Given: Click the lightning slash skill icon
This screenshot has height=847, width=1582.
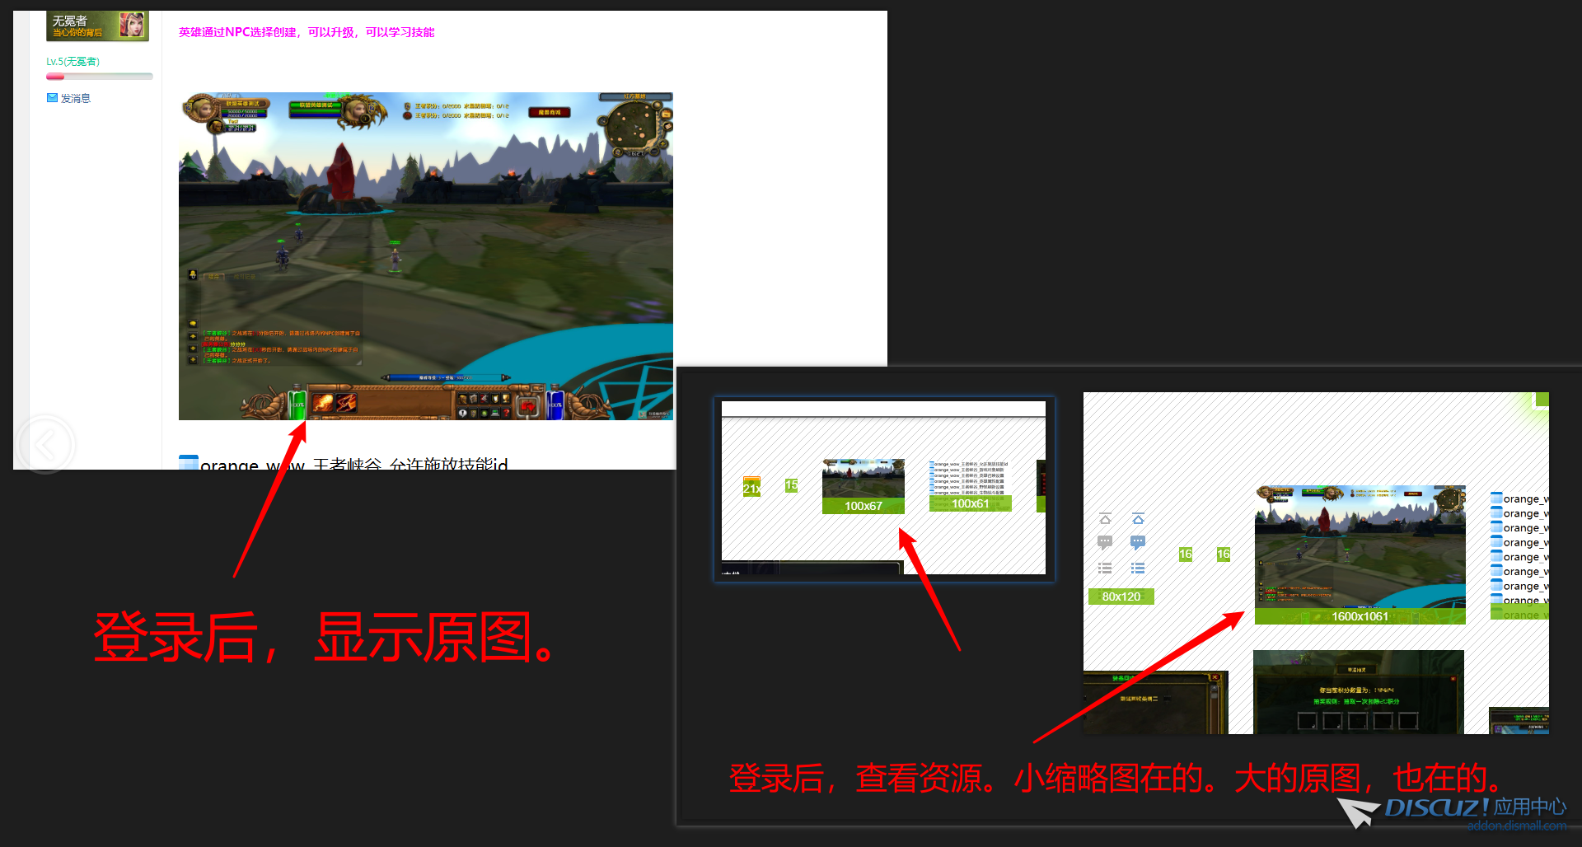Looking at the screenshot, I should tap(345, 403).
